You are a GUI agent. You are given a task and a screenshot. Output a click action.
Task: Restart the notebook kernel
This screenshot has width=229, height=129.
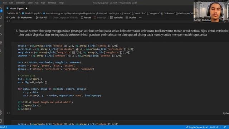click(x=86, y=18)
